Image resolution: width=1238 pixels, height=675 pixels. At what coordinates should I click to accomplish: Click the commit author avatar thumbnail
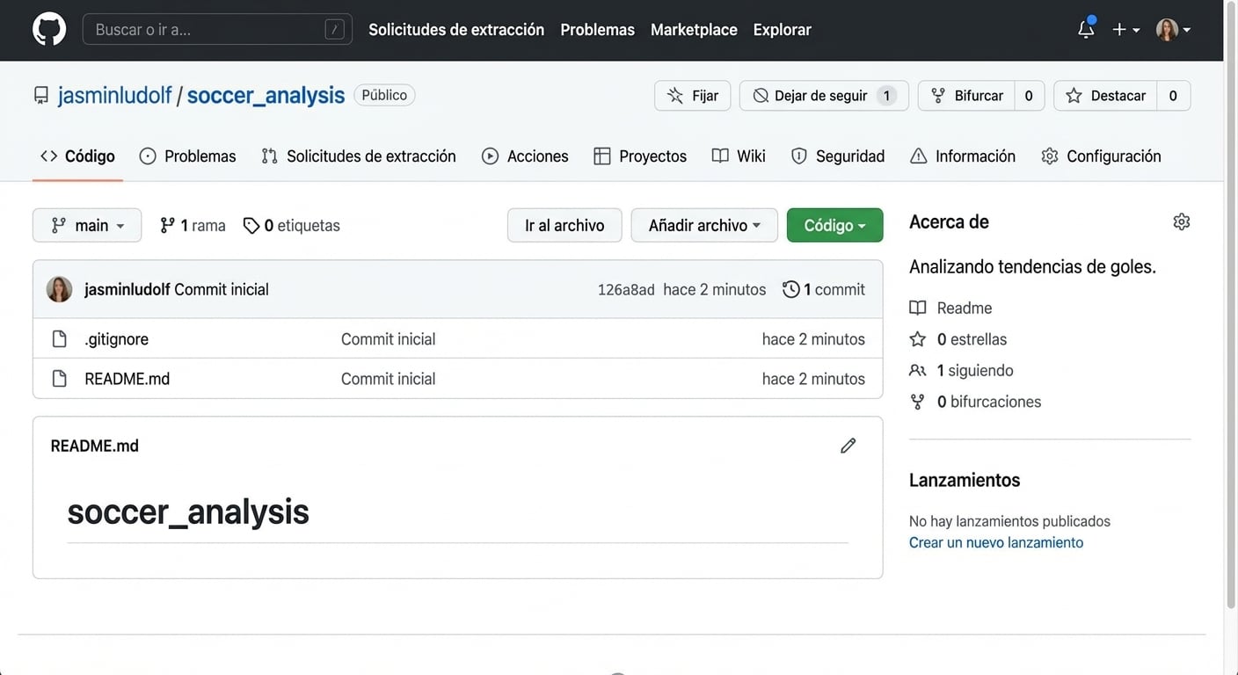tap(59, 289)
